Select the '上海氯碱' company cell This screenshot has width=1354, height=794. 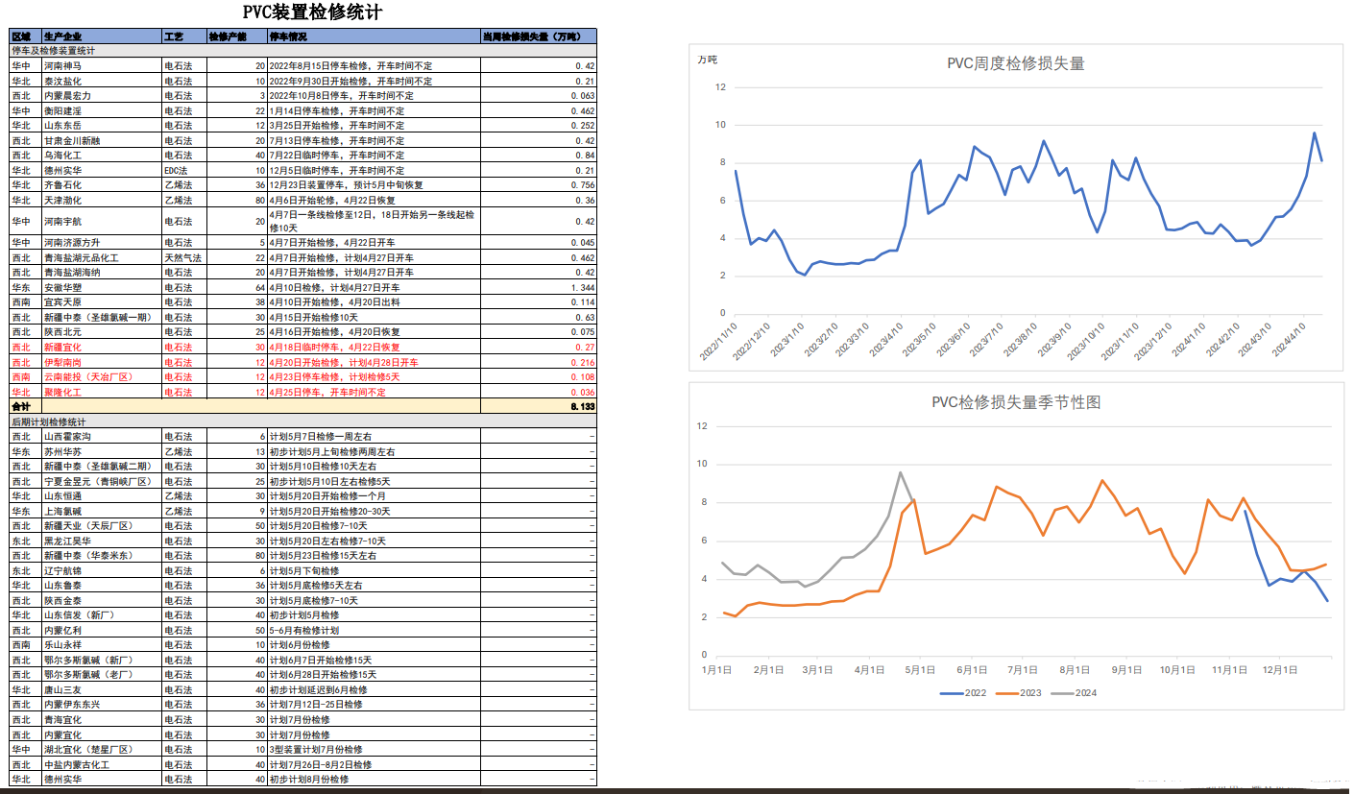pos(102,511)
